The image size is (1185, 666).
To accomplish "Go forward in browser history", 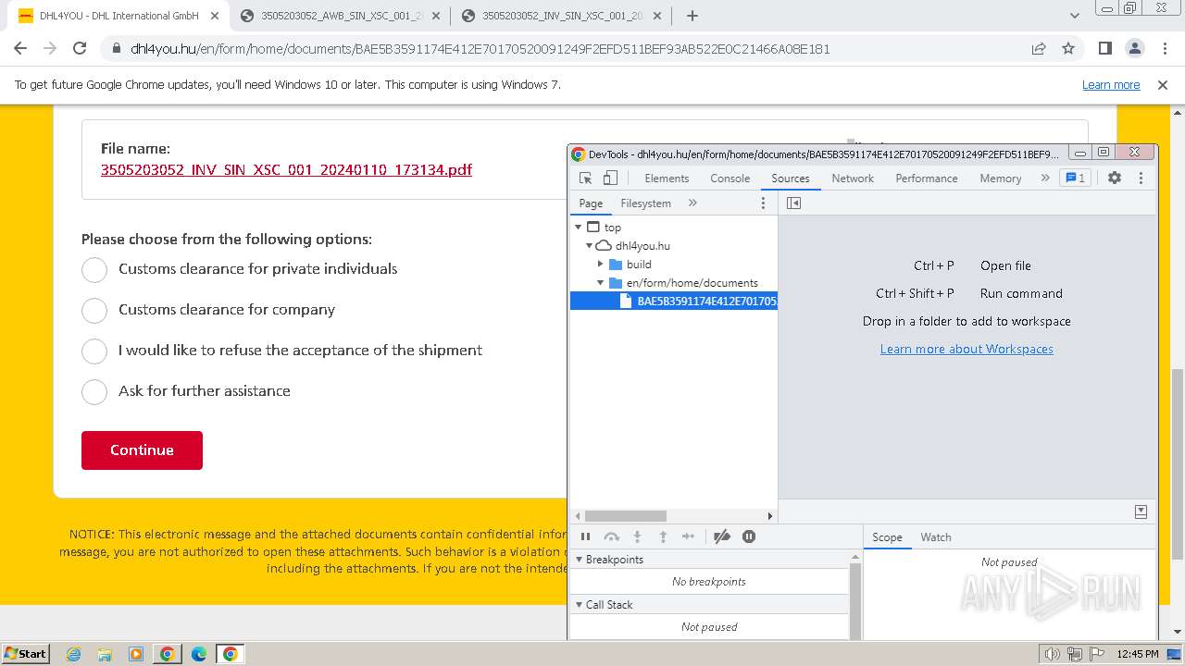I will [x=50, y=48].
